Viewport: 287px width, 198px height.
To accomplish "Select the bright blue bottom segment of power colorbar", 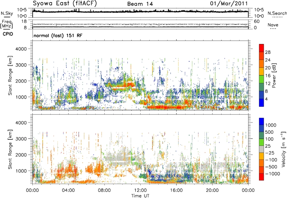I will [262, 103].
